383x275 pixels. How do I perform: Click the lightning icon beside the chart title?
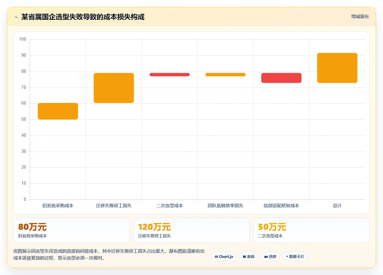[16, 17]
